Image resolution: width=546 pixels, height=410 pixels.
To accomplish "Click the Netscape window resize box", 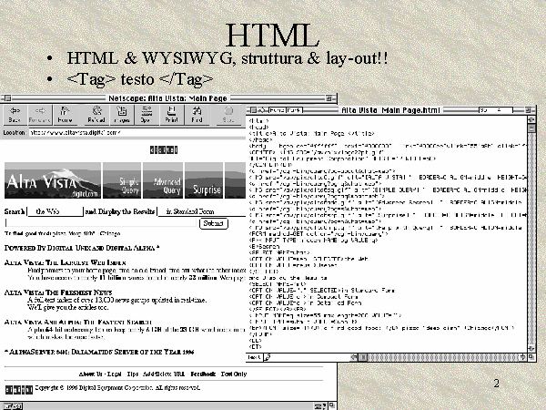I will [332, 405].
